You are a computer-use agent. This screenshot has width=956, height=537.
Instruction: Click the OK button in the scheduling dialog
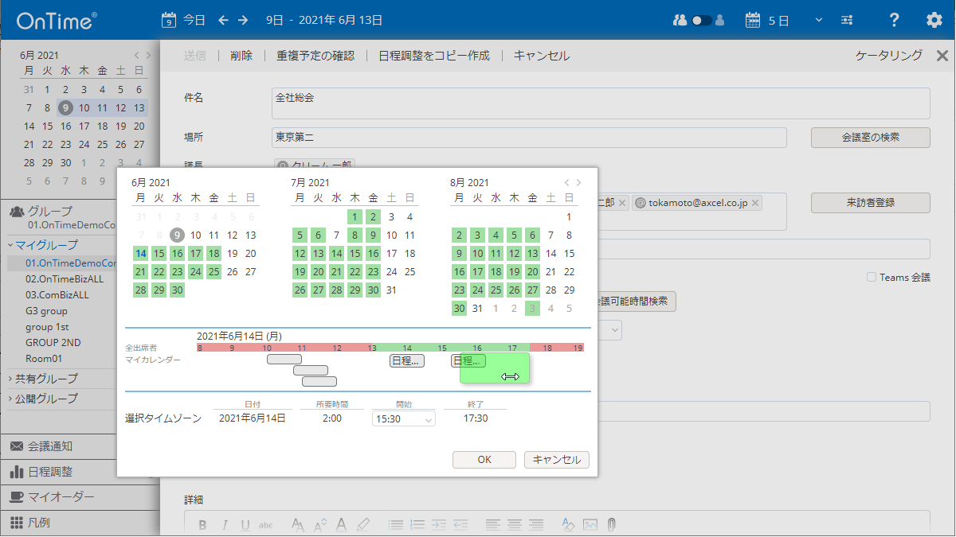484,459
